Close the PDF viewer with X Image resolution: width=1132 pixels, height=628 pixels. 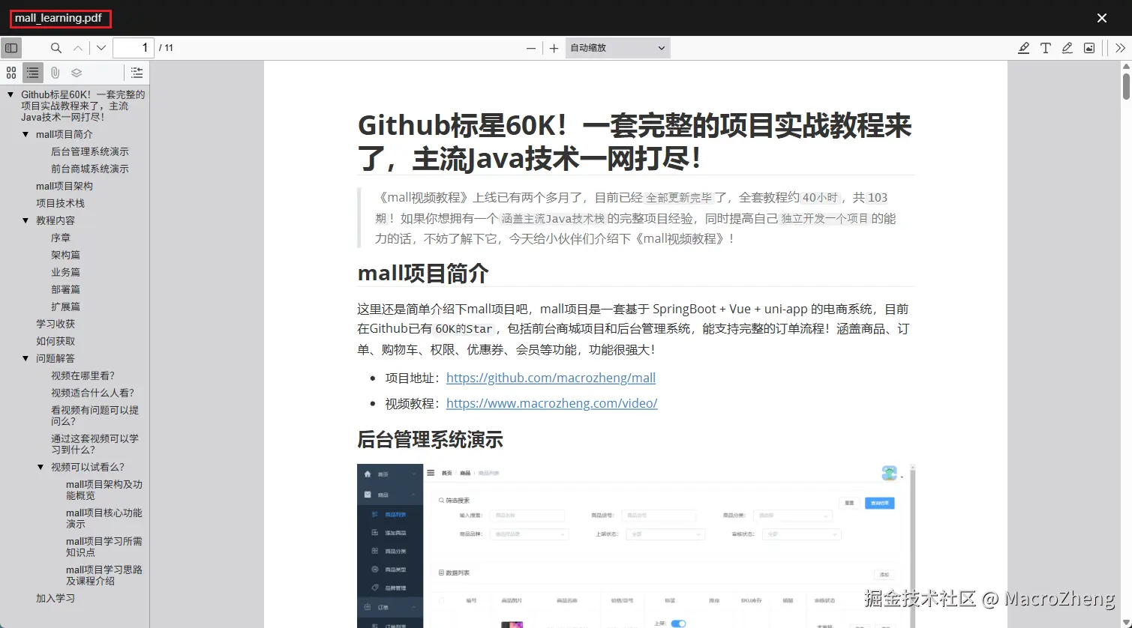(x=1102, y=18)
